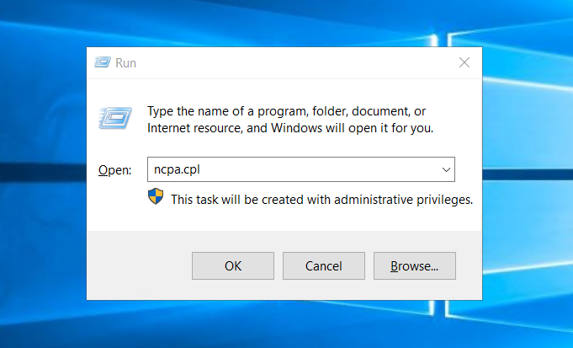Click the administrative privileges notice text
The height and width of the screenshot is (348, 573).
coord(321,200)
